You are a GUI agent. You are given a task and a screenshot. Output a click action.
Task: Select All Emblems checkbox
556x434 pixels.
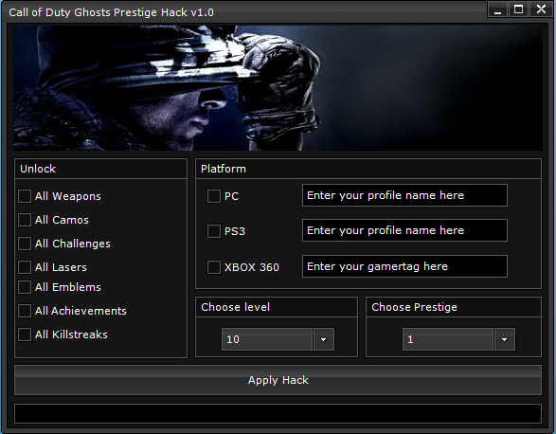(25, 287)
